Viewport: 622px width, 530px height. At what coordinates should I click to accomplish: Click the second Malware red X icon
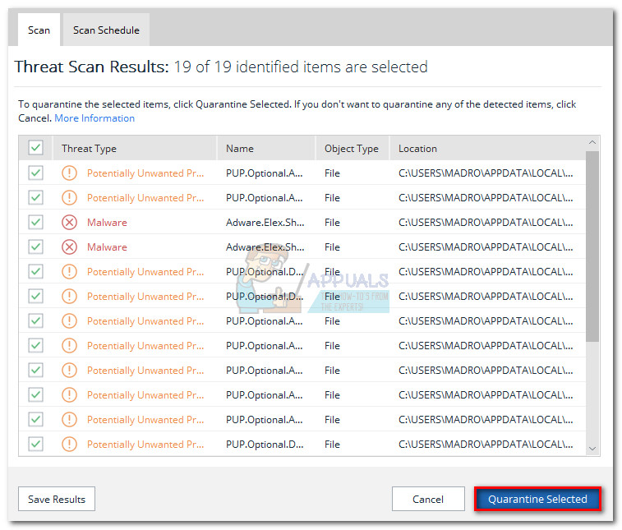(x=70, y=247)
